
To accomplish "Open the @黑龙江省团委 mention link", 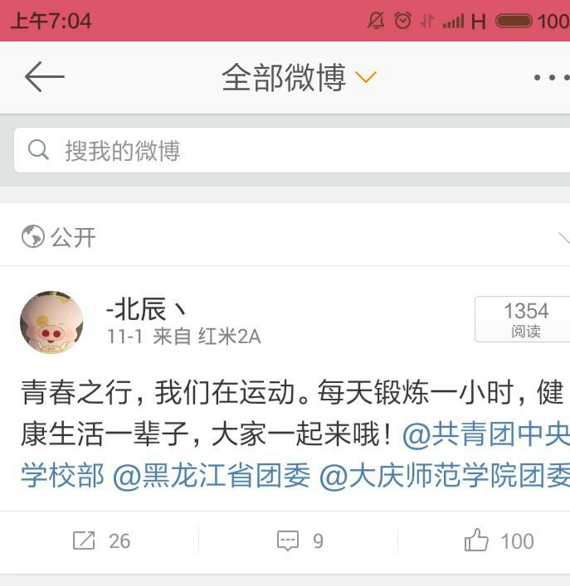I will 212,476.
